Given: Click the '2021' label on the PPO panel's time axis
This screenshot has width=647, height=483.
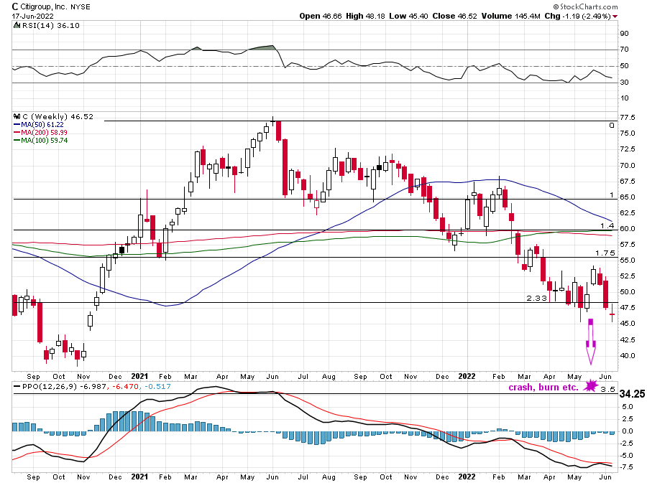Looking at the screenshot, I should pos(139,477).
